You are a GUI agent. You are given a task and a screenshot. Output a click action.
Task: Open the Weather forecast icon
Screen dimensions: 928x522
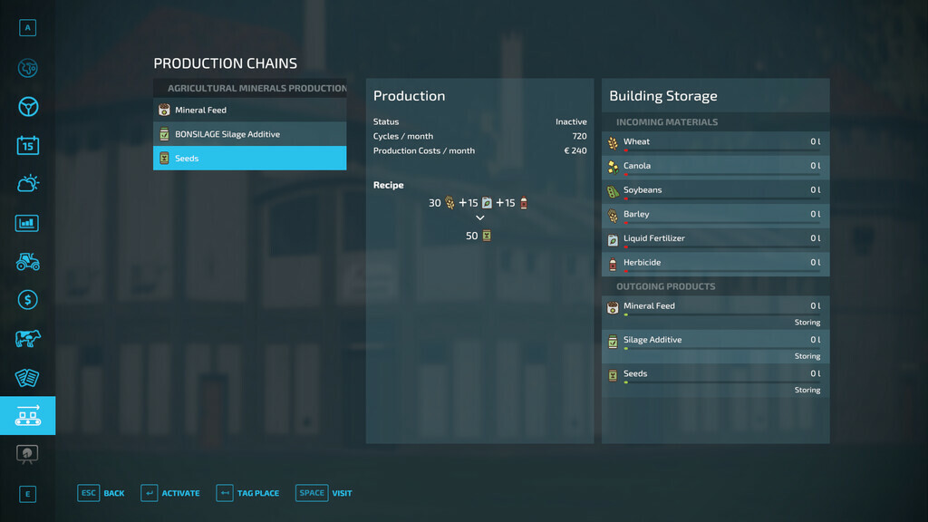(27, 183)
